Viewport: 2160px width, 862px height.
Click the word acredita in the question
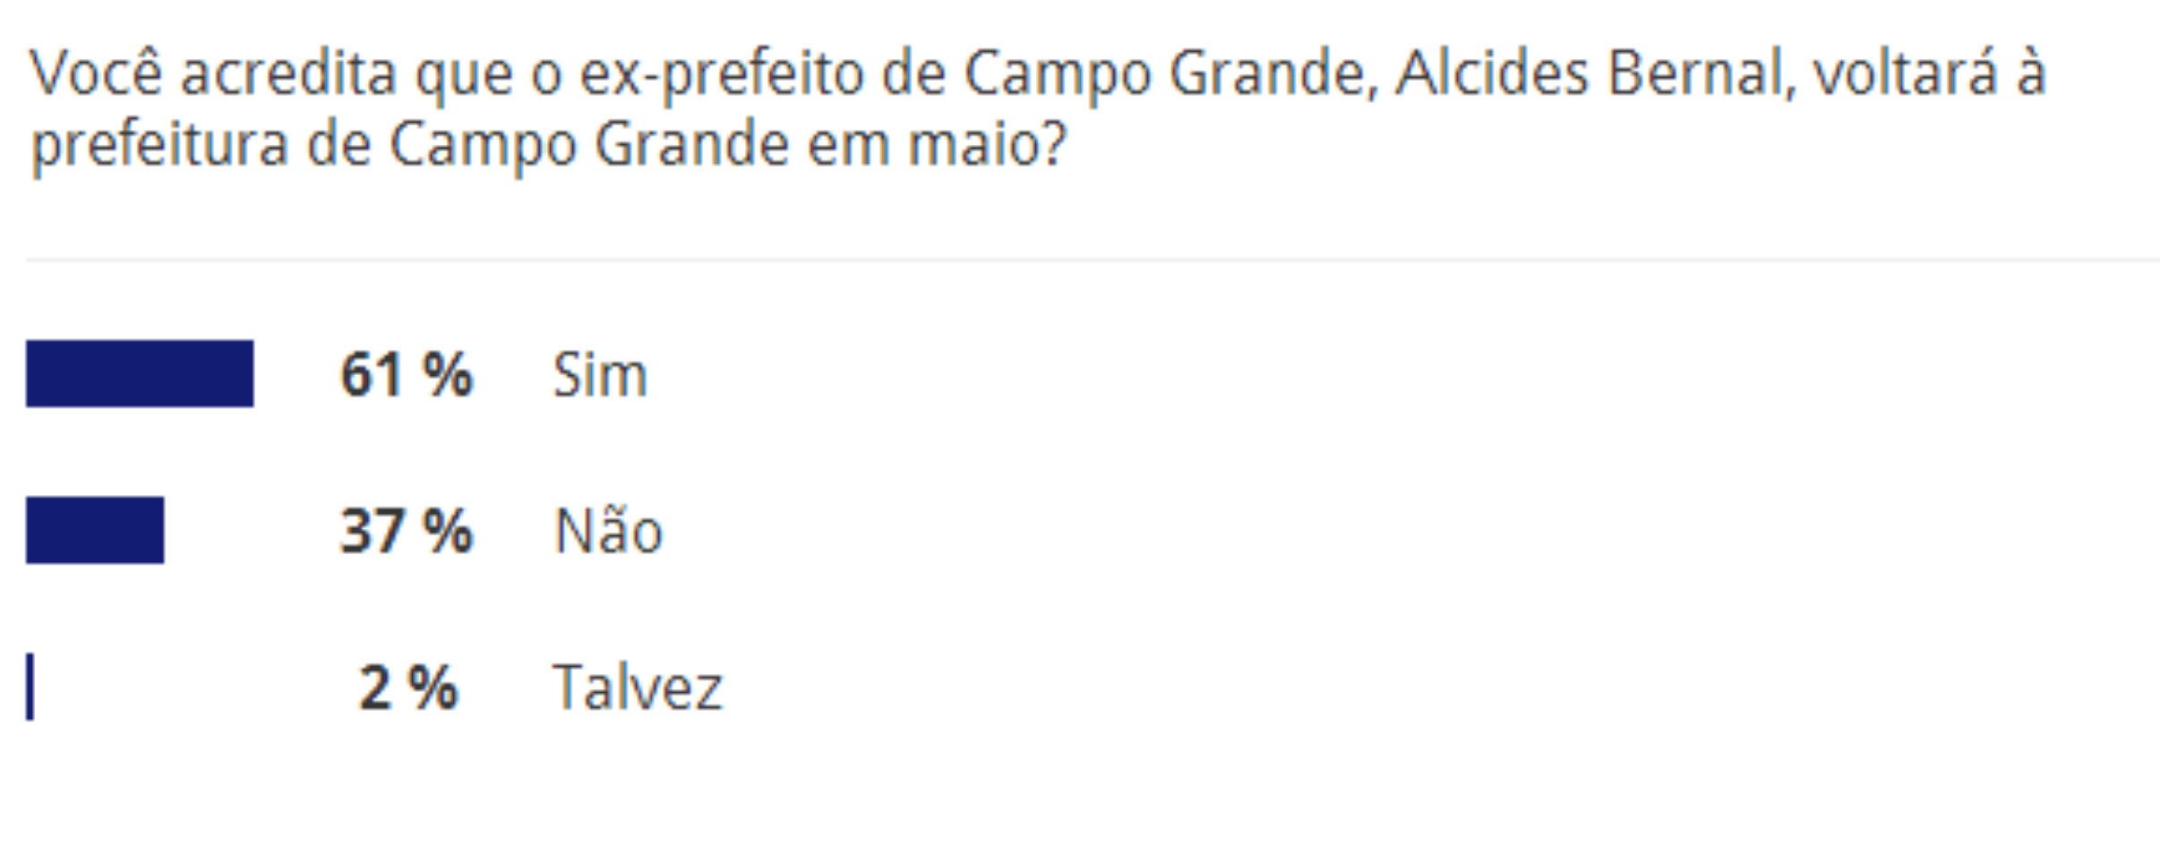click(x=287, y=73)
